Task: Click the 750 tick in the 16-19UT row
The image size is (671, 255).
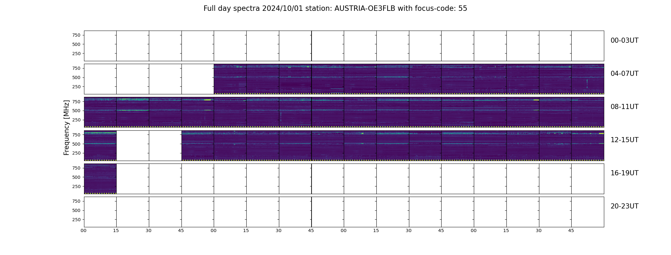Action: tap(76, 168)
